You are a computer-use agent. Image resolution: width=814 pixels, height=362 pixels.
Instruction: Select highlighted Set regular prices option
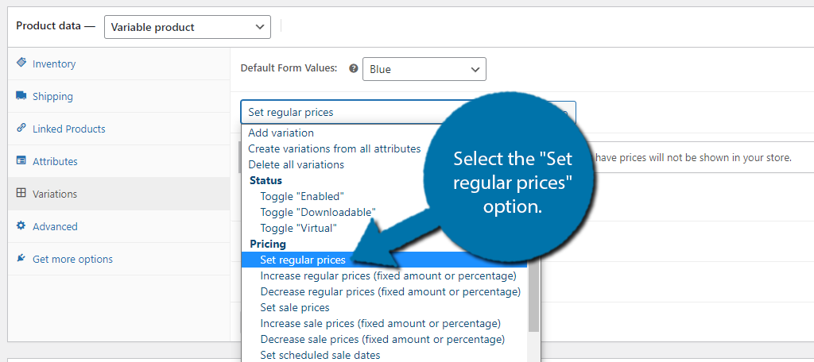pos(303,260)
